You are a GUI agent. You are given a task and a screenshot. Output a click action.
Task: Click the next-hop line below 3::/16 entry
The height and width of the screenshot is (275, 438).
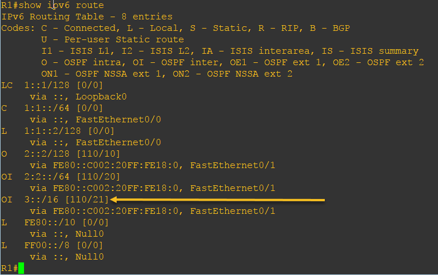click(152, 211)
